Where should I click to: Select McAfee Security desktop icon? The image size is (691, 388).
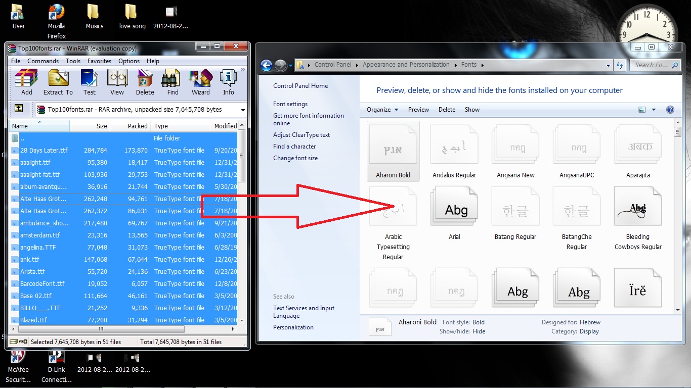[x=18, y=366]
